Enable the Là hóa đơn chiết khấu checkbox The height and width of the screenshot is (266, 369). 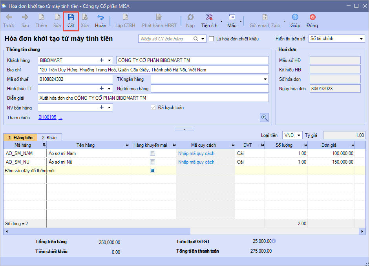212,39
